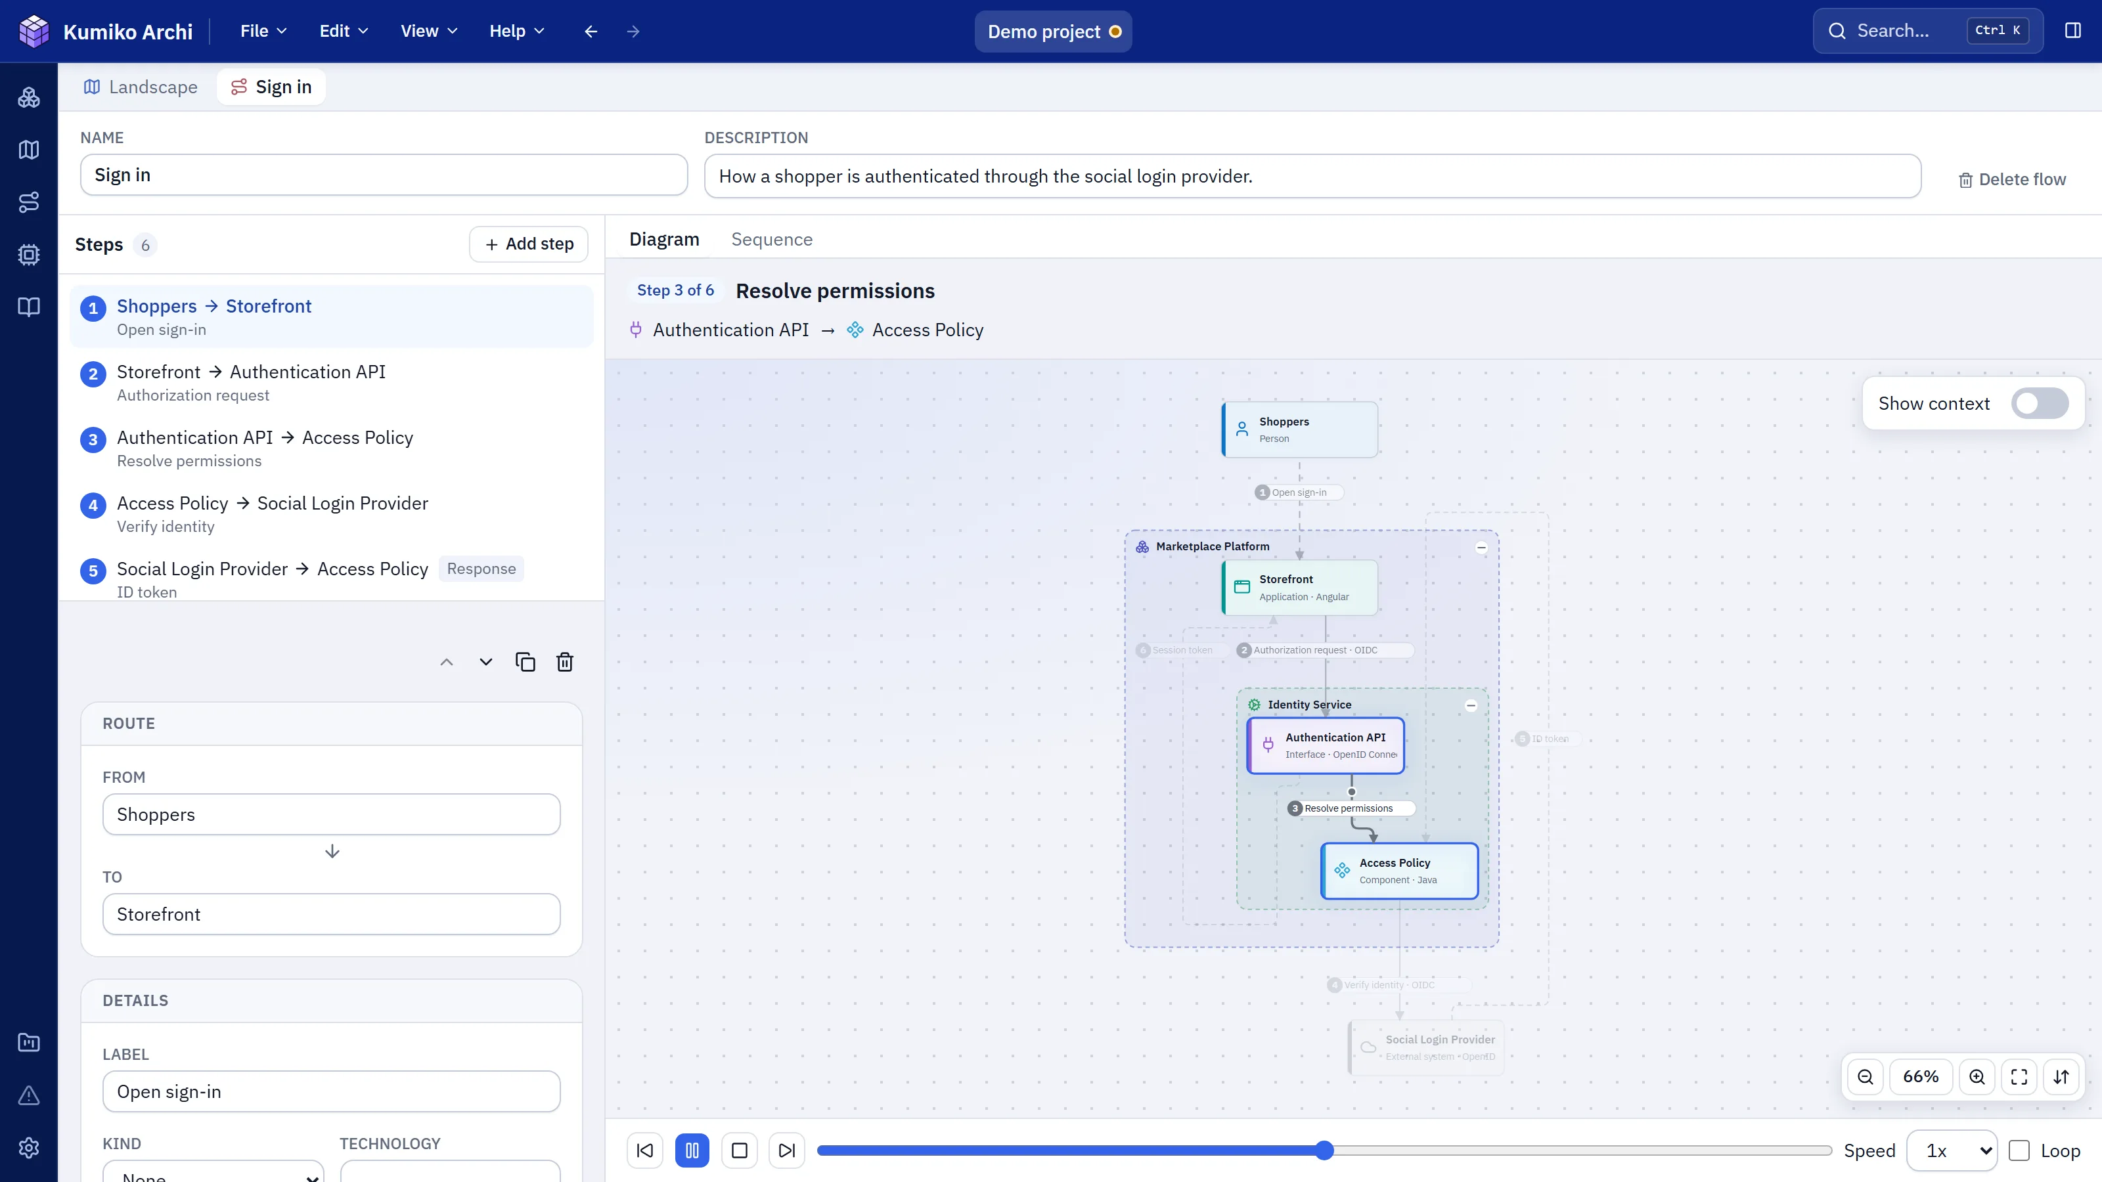Open the folder chart sidebar icon
This screenshot has width=2102, height=1182.
tap(28, 1043)
